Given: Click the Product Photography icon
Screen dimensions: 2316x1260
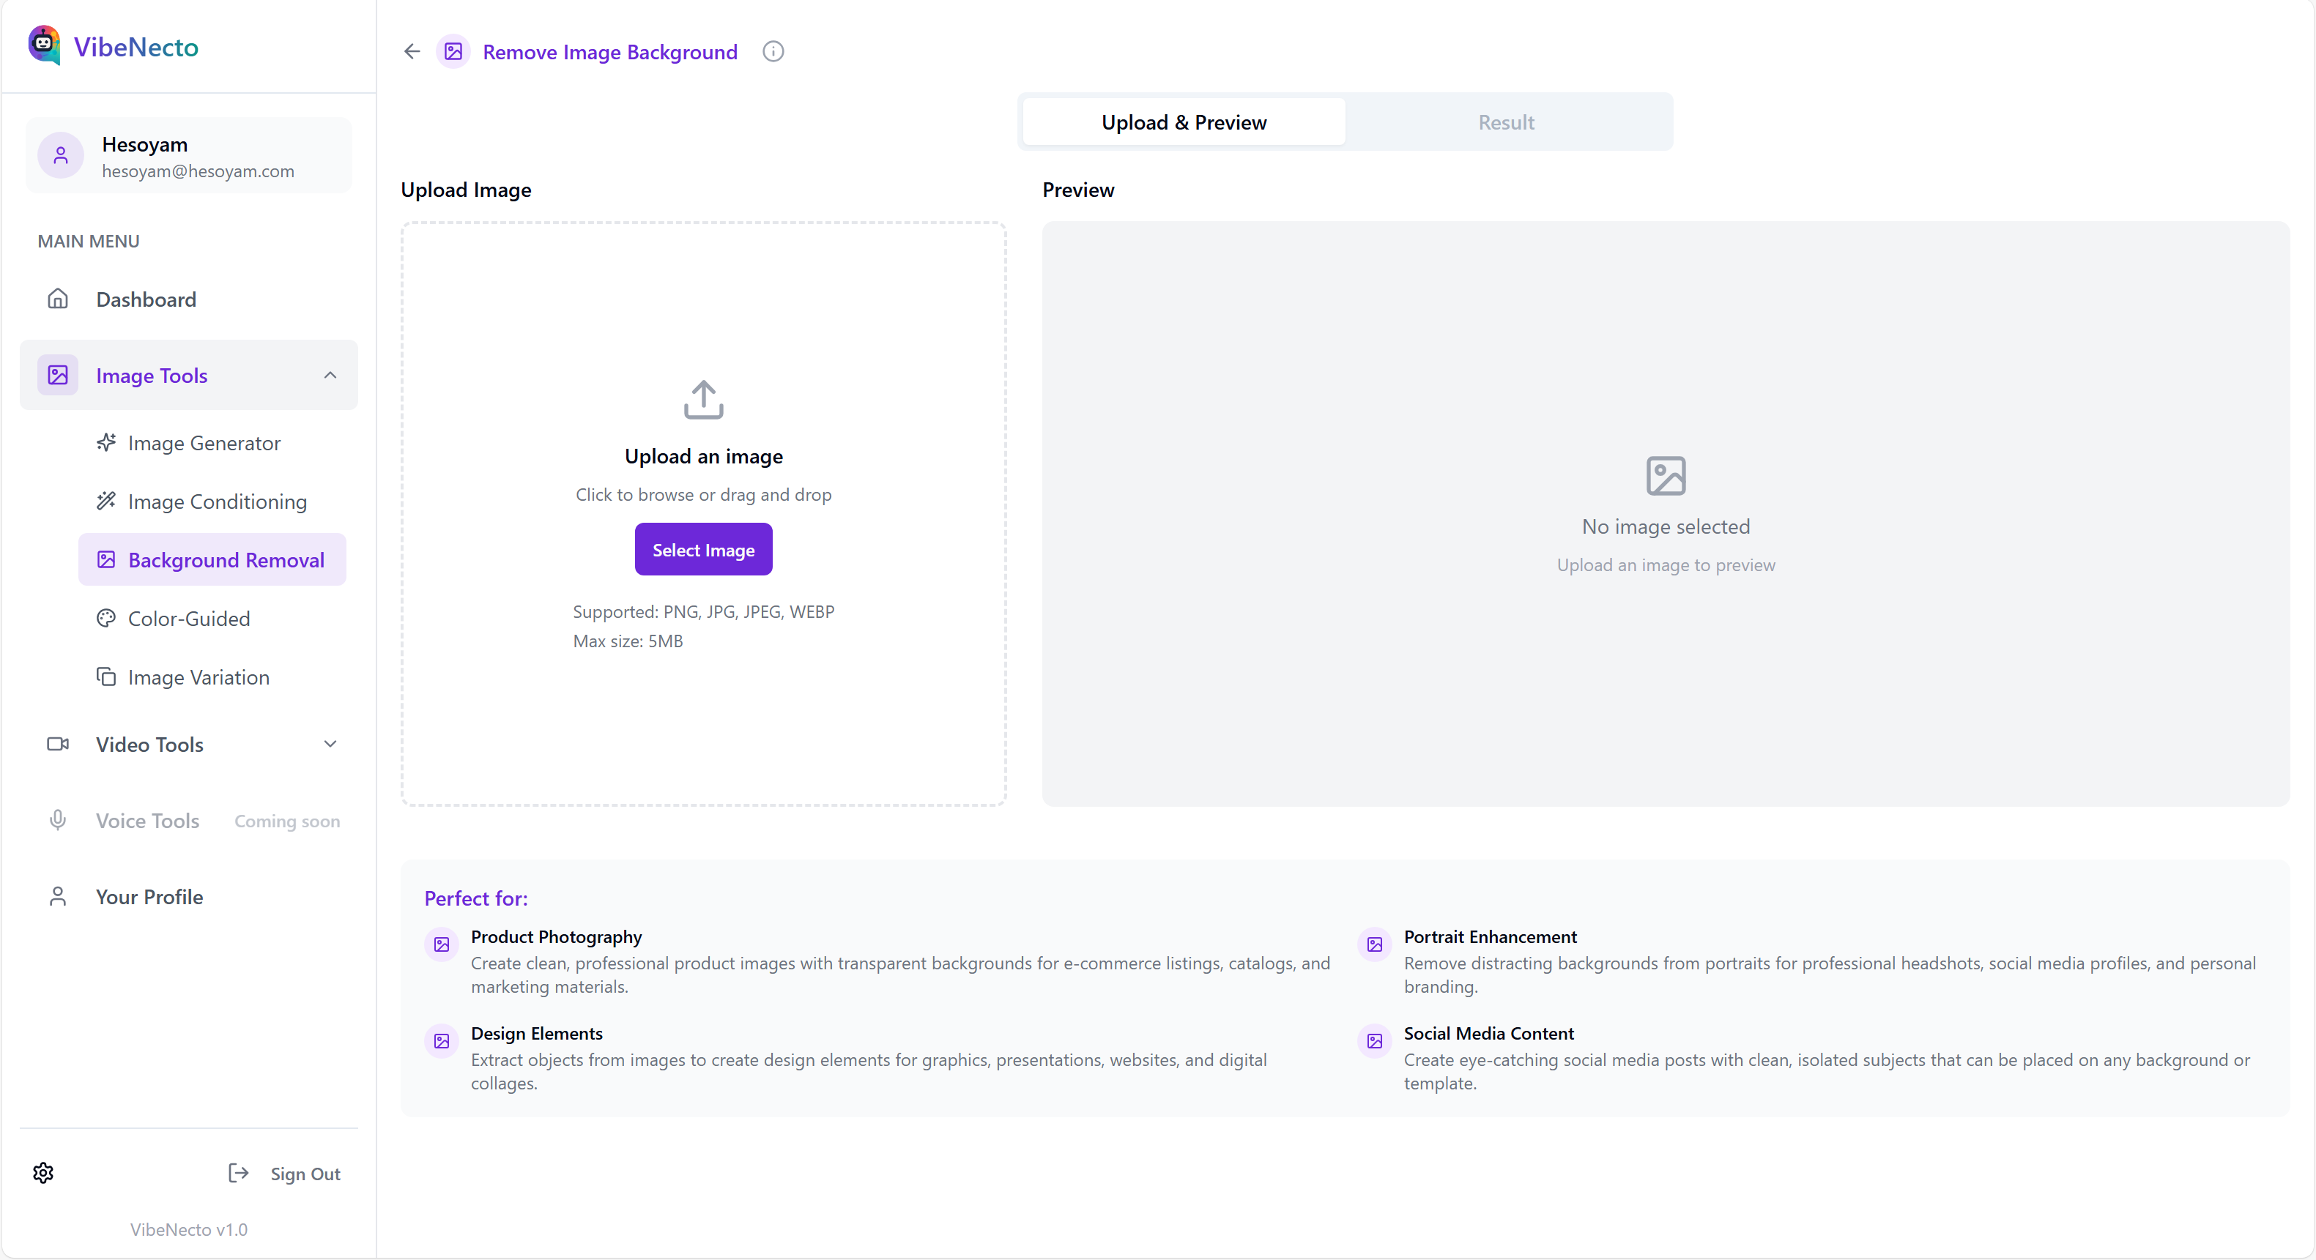Looking at the screenshot, I should tap(442, 944).
